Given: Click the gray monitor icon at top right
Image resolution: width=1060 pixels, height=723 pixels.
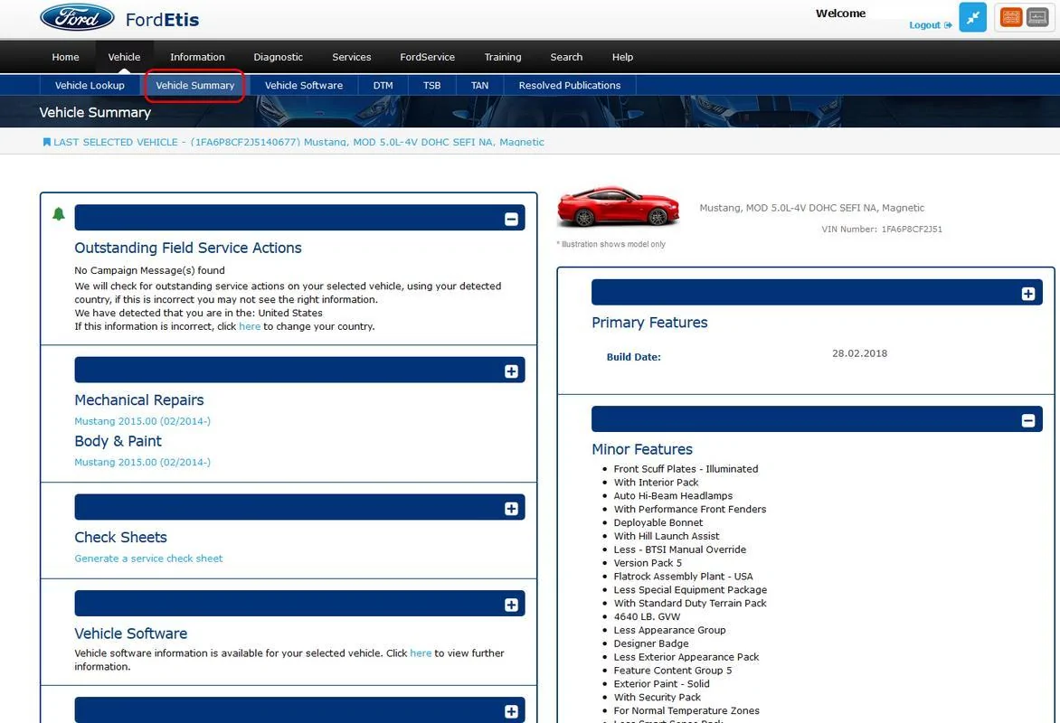Looking at the screenshot, I should tap(1037, 17).
